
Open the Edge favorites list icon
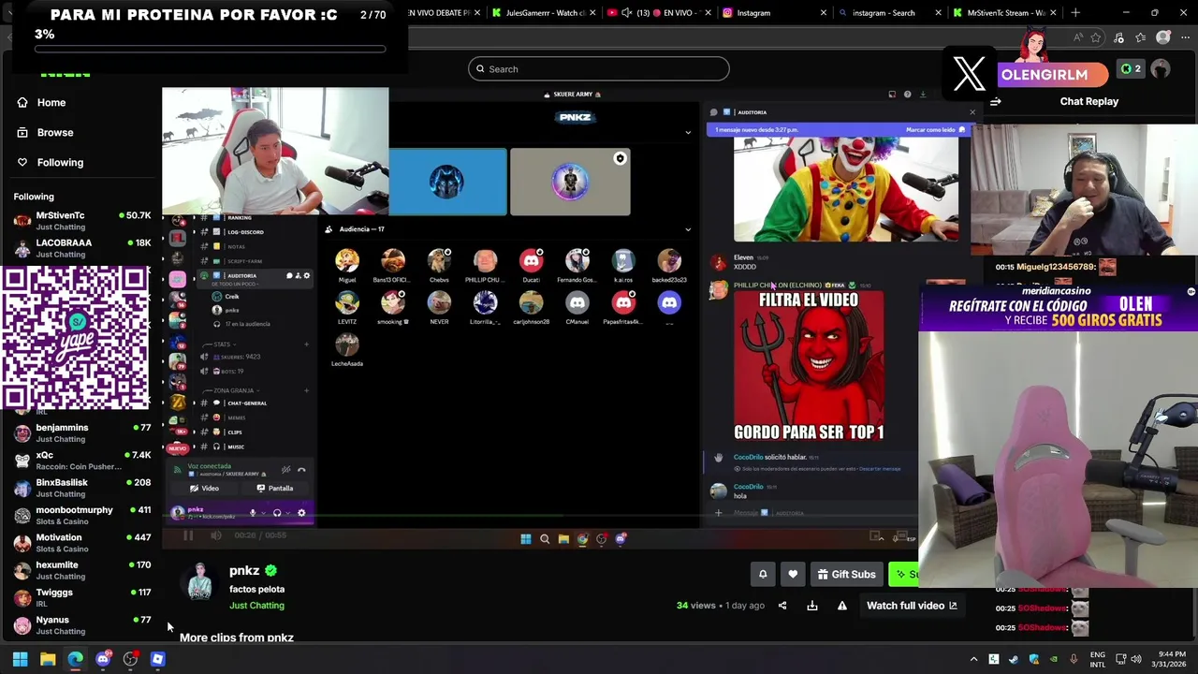pos(1141,37)
